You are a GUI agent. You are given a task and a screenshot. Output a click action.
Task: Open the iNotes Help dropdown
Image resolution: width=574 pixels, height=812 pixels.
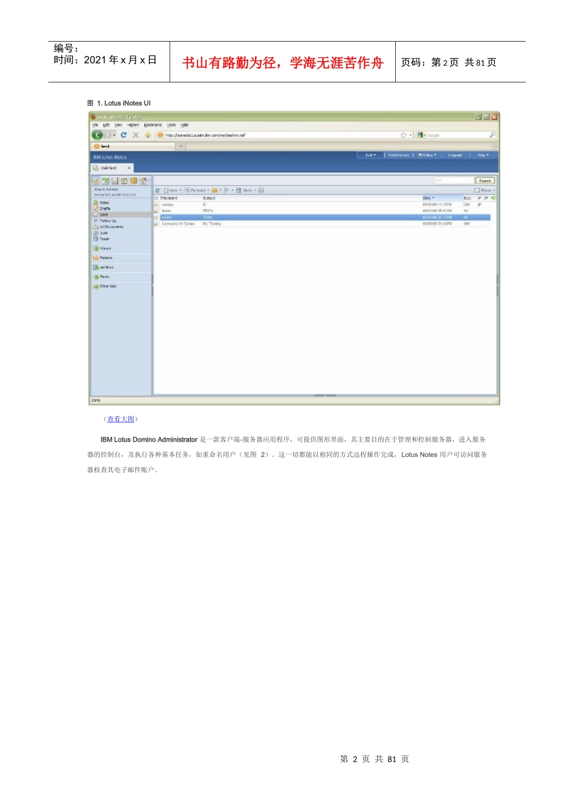[x=483, y=155]
